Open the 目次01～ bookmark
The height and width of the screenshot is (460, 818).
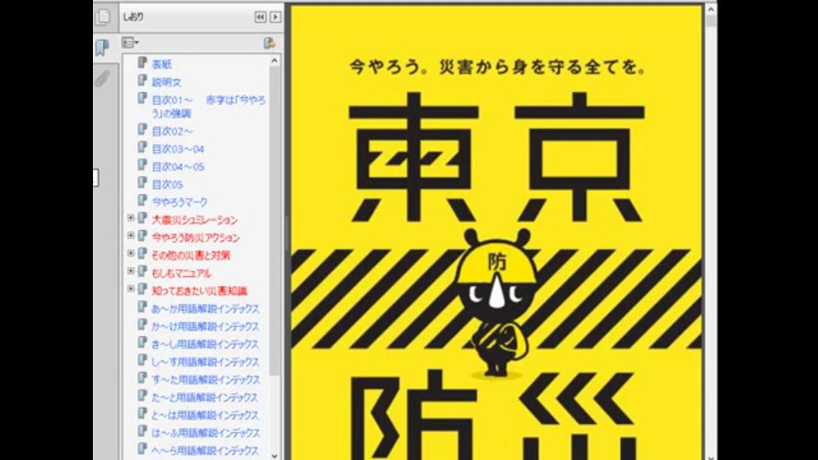(x=209, y=106)
